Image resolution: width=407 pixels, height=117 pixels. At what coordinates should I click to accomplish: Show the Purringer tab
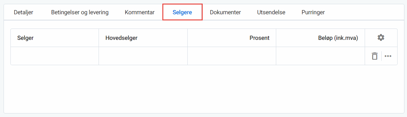coord(313,12)
